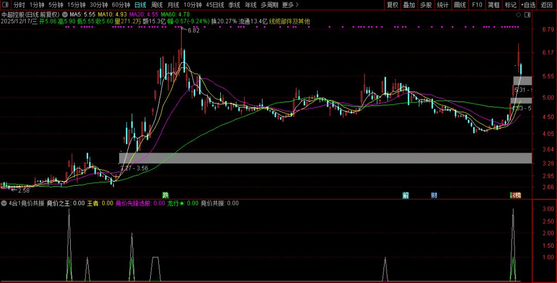Switch to 周线 weekly chart
The height and width of the screenshot is (283, 557).
coord(157,5)
